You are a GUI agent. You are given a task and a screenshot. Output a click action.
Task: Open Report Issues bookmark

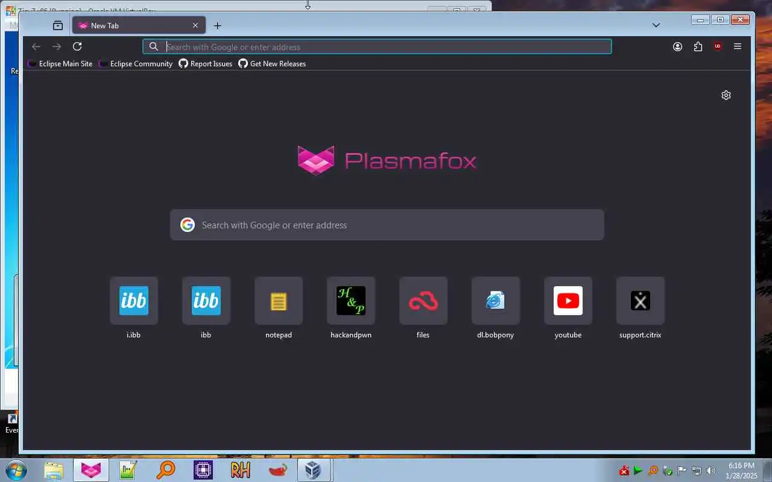[x=206, y=64]
